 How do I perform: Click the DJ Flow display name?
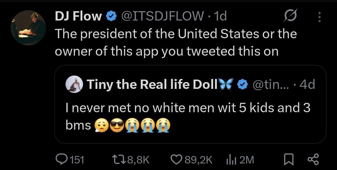[78, 16]
